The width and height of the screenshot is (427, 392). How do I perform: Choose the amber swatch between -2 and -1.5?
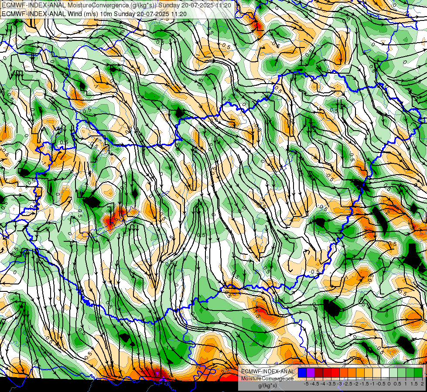pyautogui.click(x=360, y=372)
